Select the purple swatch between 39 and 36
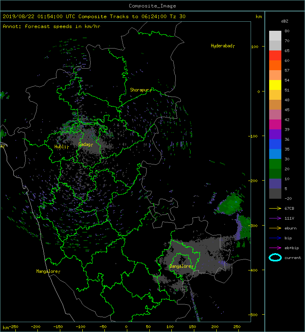 click(275, 134)
